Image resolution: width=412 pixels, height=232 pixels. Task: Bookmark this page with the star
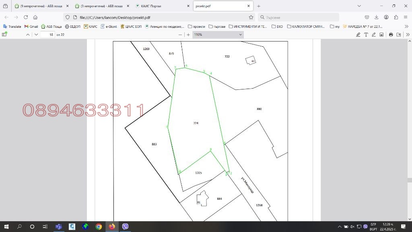pos(251,17)
